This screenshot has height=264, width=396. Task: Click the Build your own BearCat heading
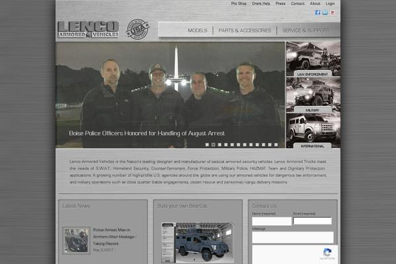(182, 206)
